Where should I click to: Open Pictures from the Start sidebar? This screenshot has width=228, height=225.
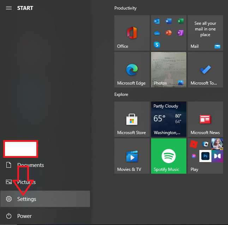click(x=45, y=182)
